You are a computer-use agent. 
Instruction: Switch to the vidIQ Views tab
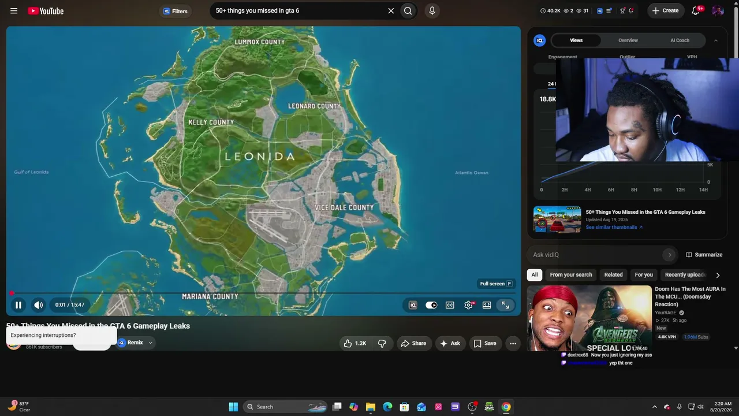pyautogui.click(x=576, y=40)
